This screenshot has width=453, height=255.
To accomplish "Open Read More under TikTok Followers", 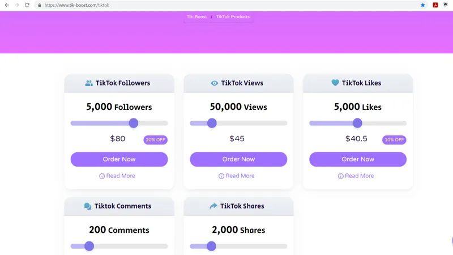I will (117, 176).
